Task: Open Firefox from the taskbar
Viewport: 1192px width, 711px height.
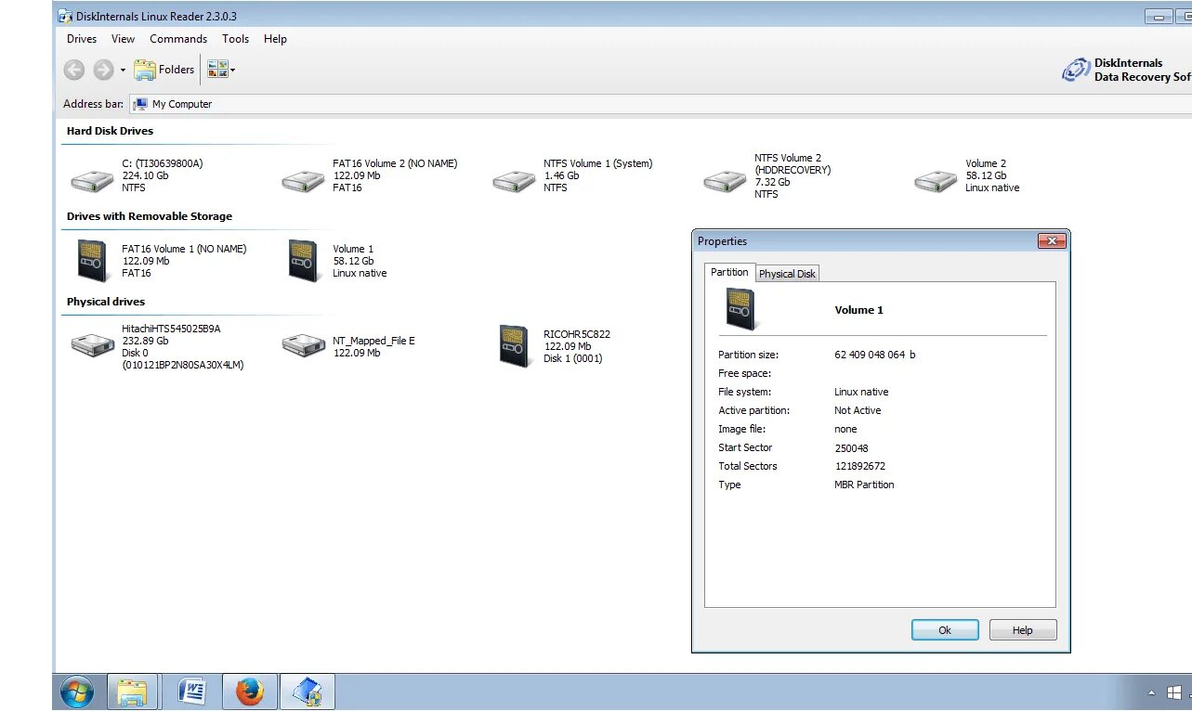Action: pos(249,692)
